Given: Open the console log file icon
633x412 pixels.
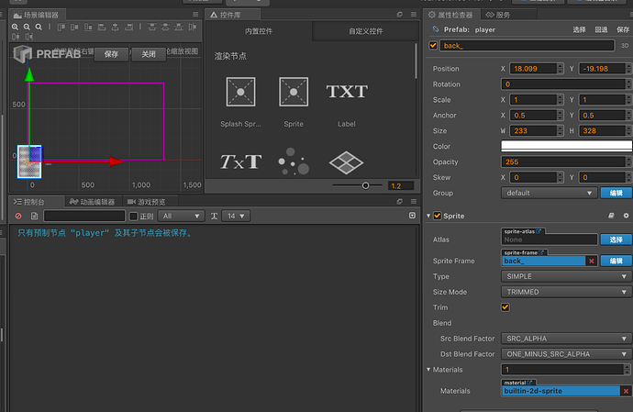Looking at the screenshot, I should click(x=34, y=217).
